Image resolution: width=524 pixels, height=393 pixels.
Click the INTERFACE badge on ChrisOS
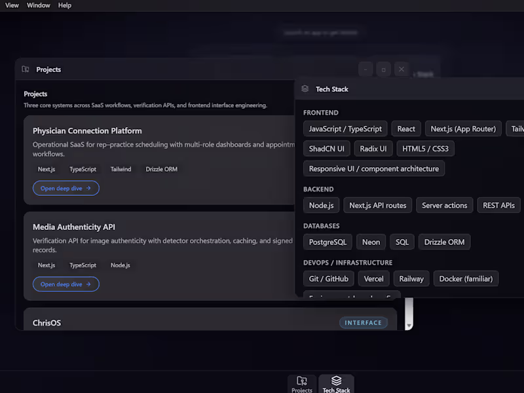tap(364, 322)
